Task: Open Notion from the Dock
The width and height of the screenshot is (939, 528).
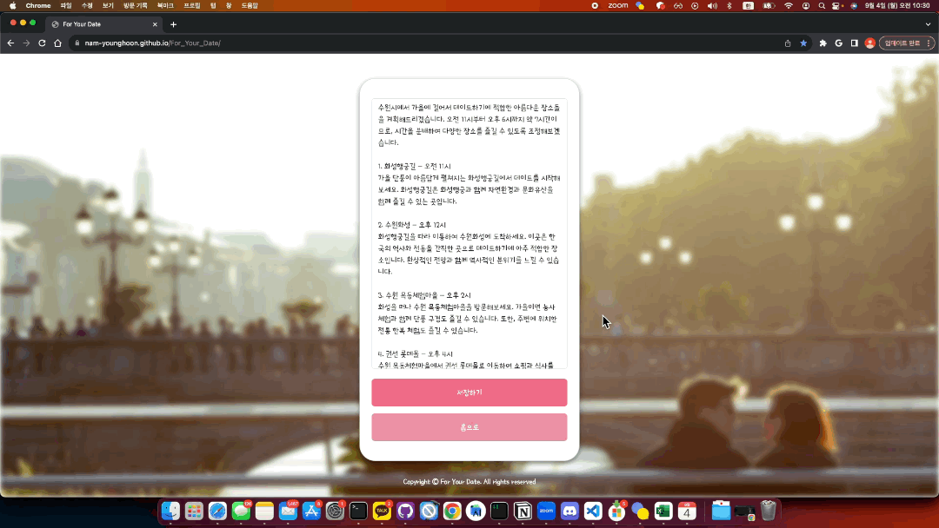Action: tap(523, 511)
